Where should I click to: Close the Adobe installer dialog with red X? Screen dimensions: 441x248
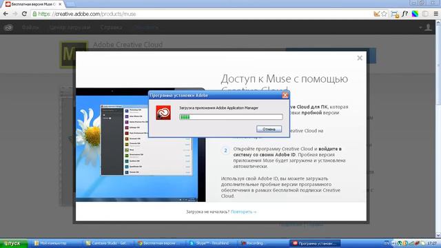click(285, 95)
